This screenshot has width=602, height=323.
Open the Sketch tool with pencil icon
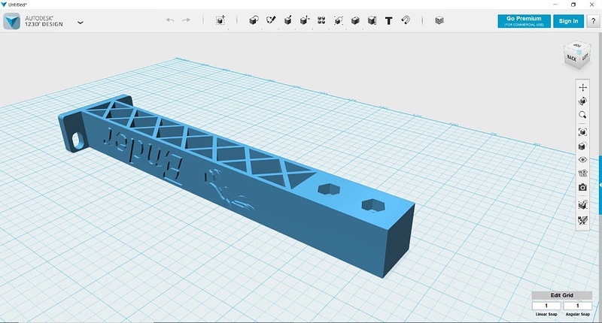271,20
